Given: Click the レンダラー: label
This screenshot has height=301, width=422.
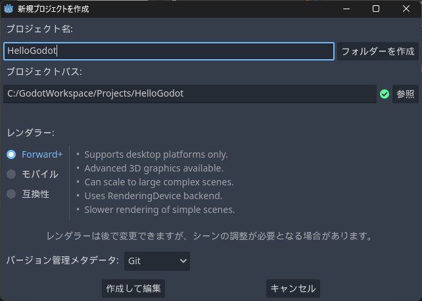Looking at the screenshot, I should tap(30, 133).
